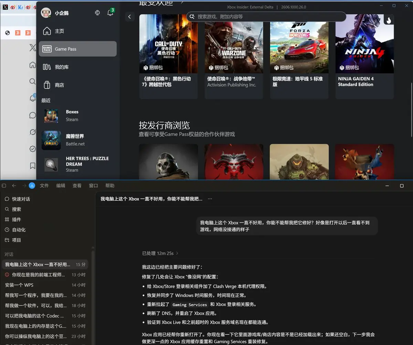
Task: Click the globe bookmark icon in browser
Action: tap(8, 33)
